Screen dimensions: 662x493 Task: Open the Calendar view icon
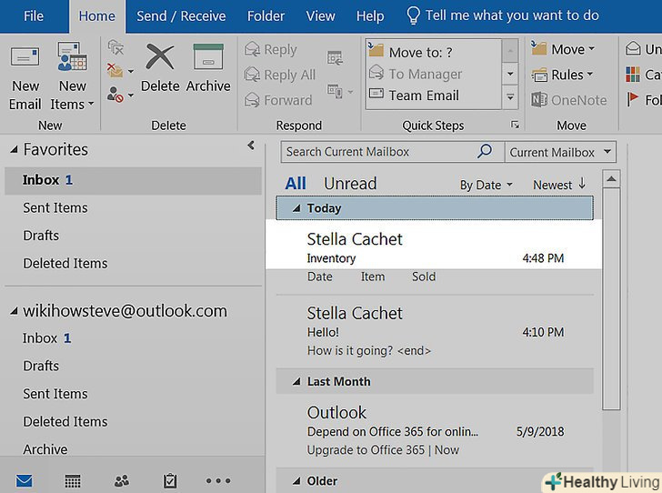[x=73, y=480]
